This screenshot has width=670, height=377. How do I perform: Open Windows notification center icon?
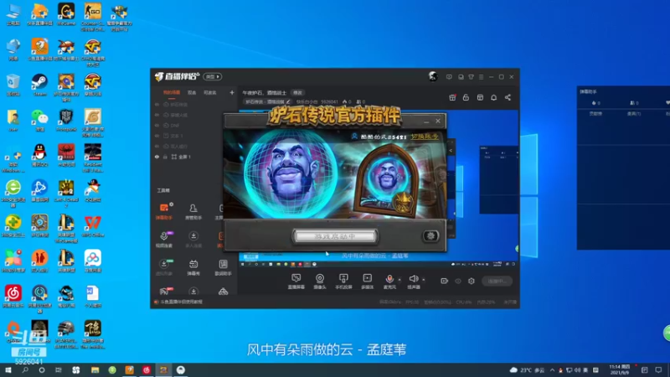click(x=658, y=369)
